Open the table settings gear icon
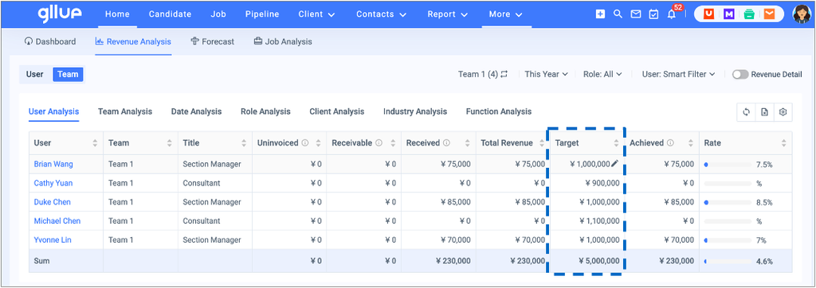816x288 pixels. click(x=783, y=111)
